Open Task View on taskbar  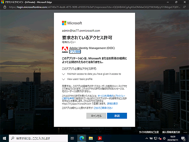(x=72, y=138)
